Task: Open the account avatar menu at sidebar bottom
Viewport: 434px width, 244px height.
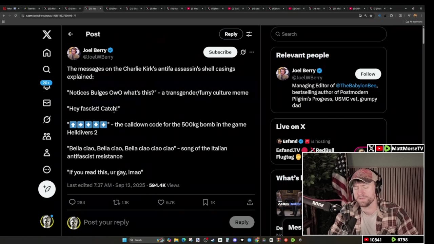Action: click(x=47, y=222)
